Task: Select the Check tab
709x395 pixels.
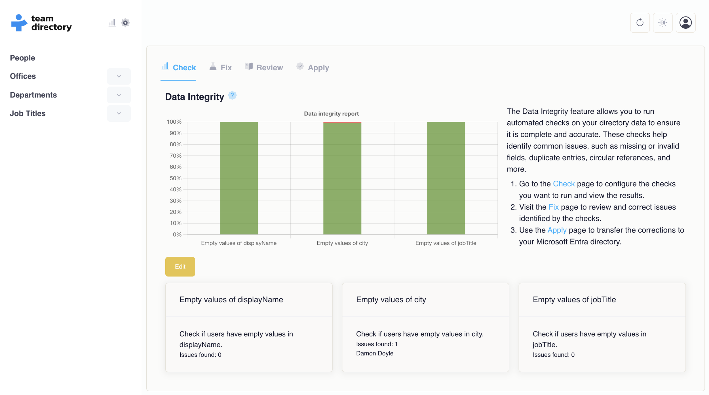Action: (x=184, y=67)
